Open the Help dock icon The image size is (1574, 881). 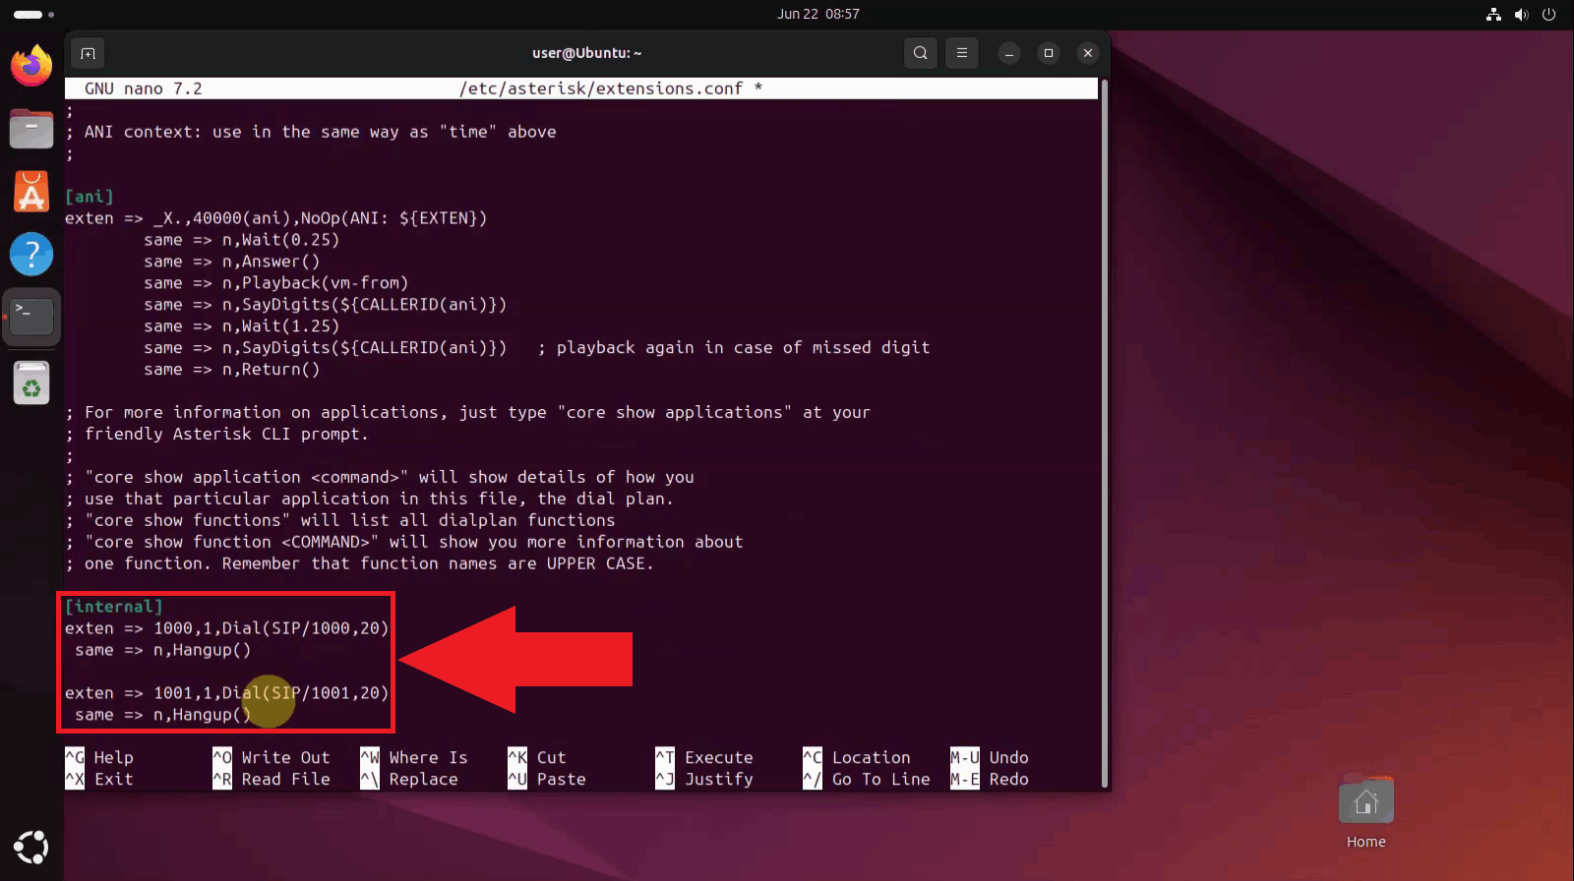pos(31,255)
